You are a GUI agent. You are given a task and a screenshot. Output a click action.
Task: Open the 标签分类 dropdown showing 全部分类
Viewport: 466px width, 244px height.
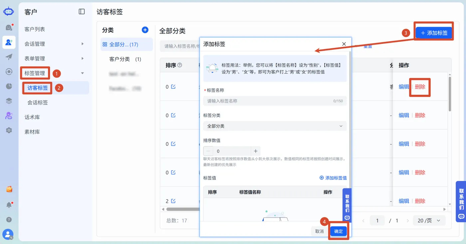click(275, 126)
